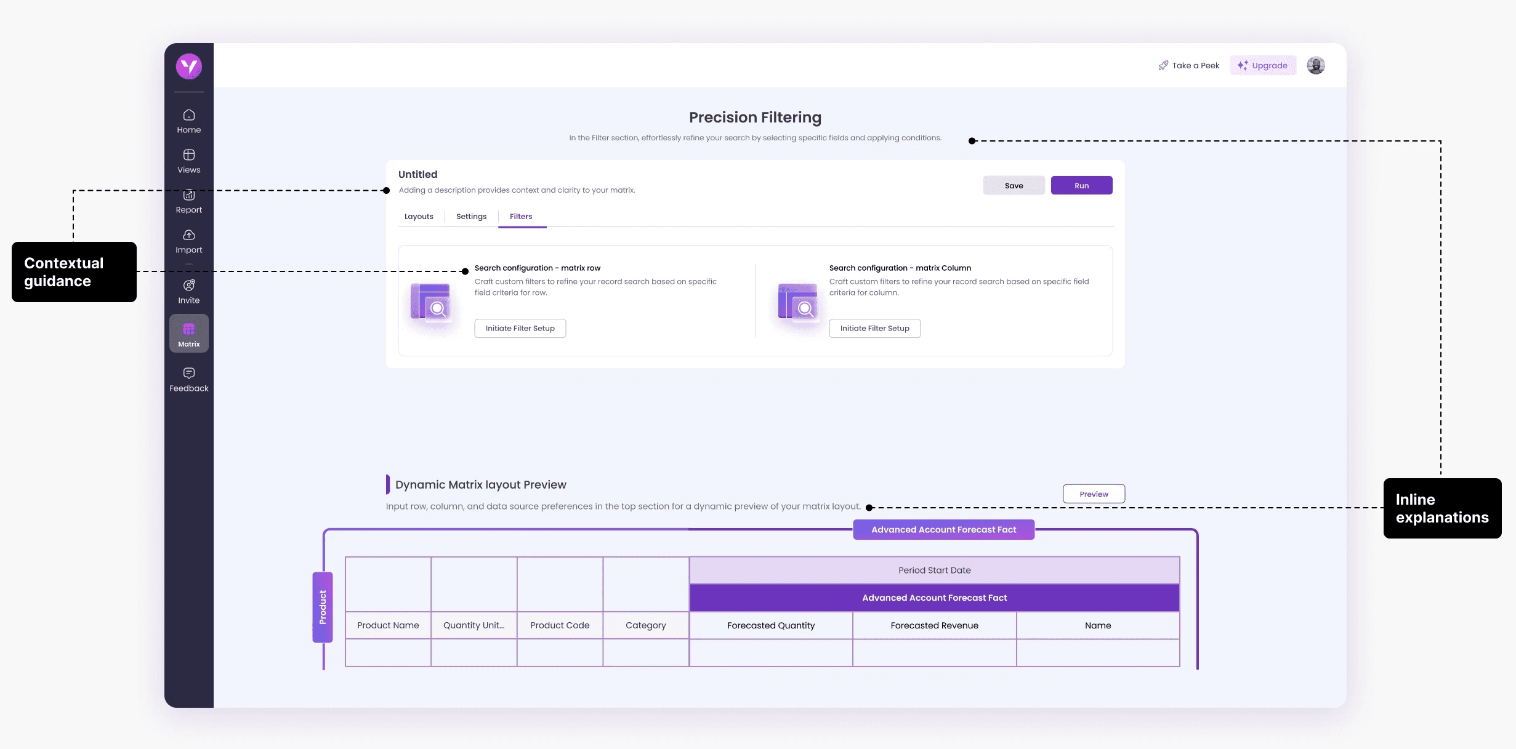
Task: Select the Filters tab
Action: [x=521, y=217]
